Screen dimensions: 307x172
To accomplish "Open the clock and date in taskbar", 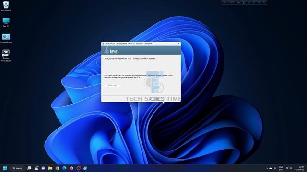I will point(299,168).
